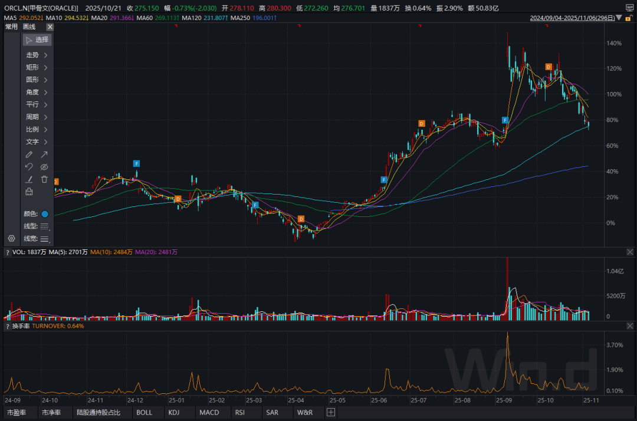The height and width of the screenshot is (421, 637).
Task: Click the 2024/09/04-2025/11/06 date range link
Action: point(571,18)
